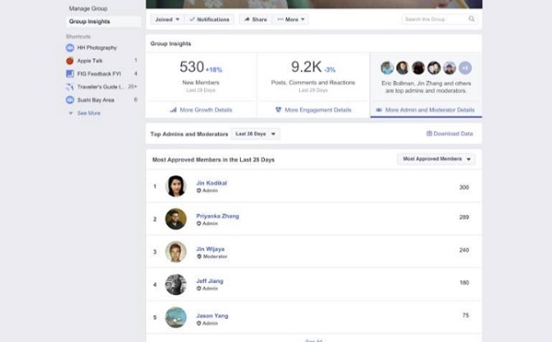Open Traveler's Guide shortcut icon
The height and width of the screenshot is (342, 552).
click(70, 86)
